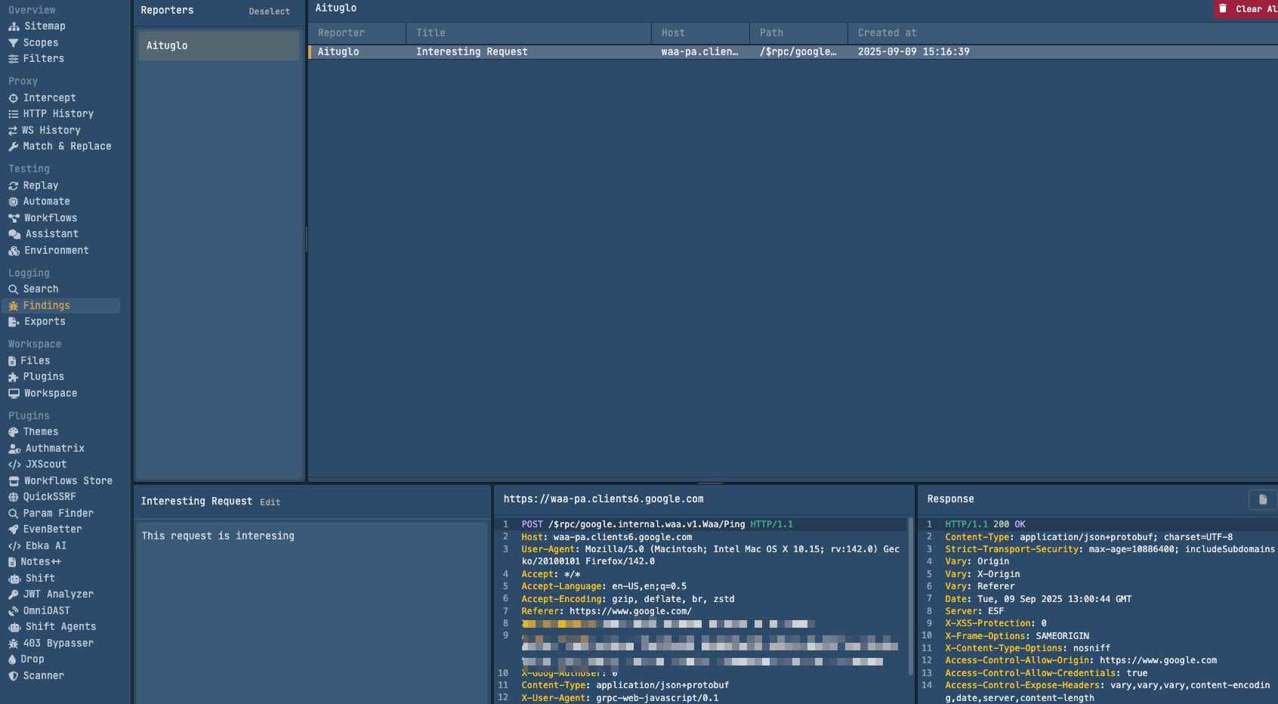Click the WS History arrows icon
Screen dimensions: 1278x704
[13, 131]
